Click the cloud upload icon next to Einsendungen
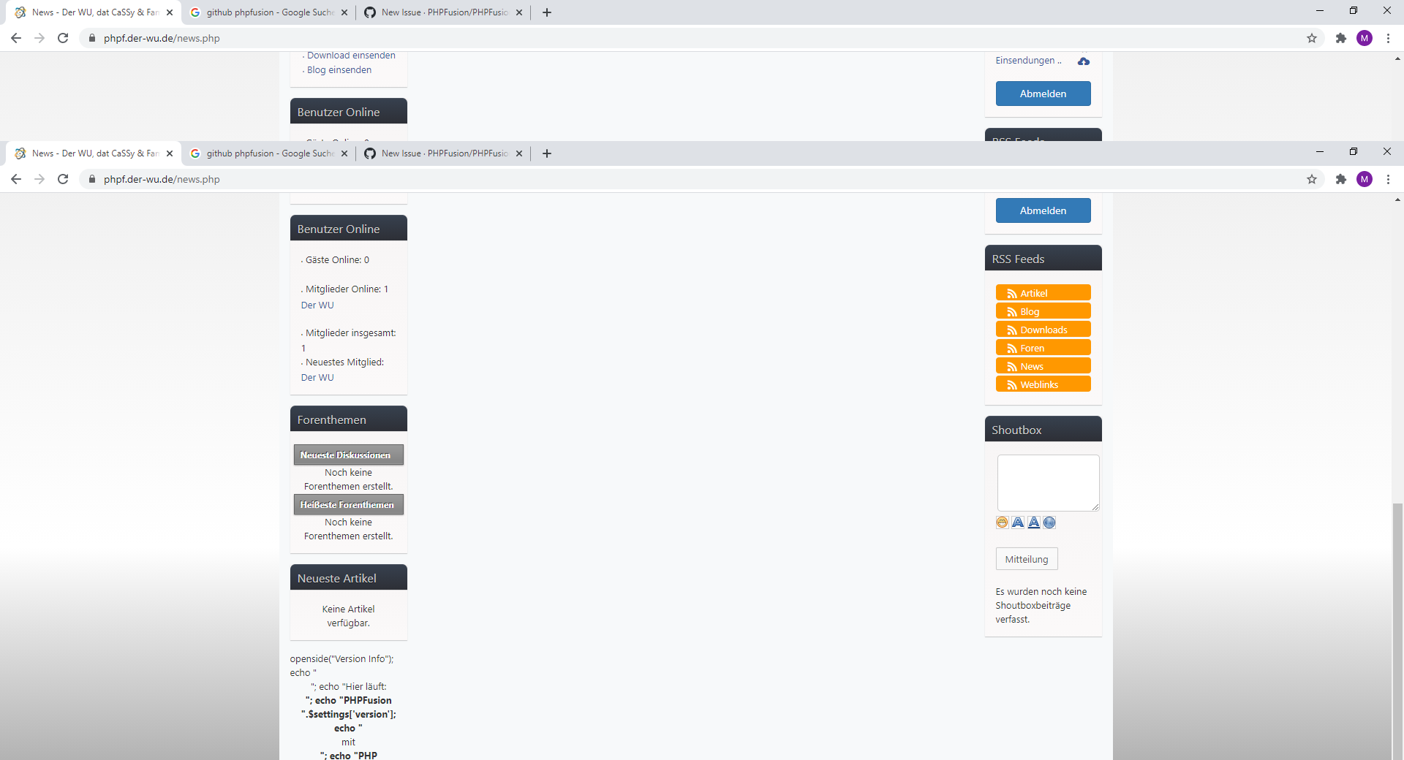This screenshot has width=1404, height=760. [x=1083, y=61]
